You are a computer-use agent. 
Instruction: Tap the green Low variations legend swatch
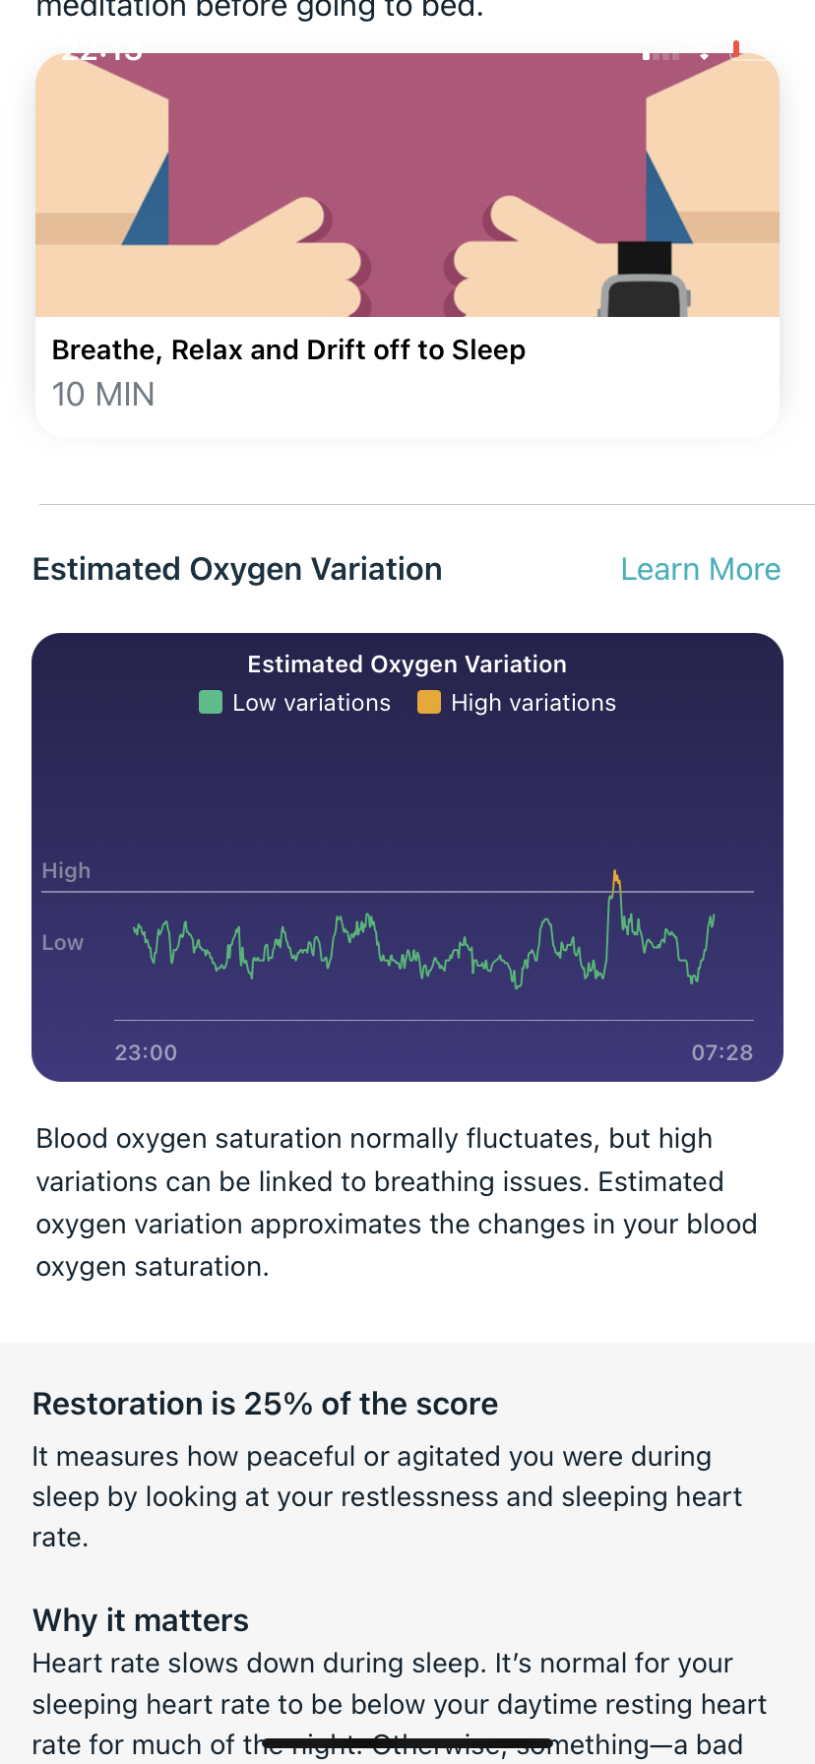(x=211, y=703)
